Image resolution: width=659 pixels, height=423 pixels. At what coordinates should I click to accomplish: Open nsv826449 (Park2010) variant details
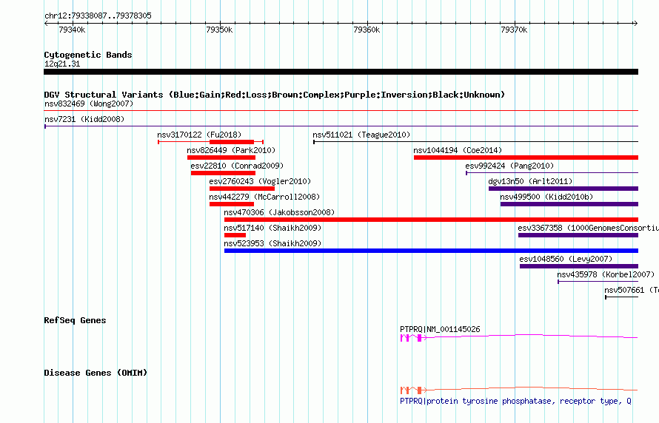pos(231,150)
